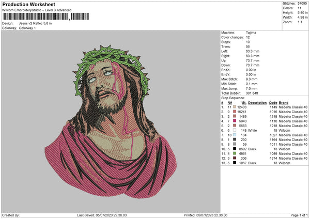The image size is (310, 219).
Task: Click thread code '1110' in row 4
Action: [273, 121]
